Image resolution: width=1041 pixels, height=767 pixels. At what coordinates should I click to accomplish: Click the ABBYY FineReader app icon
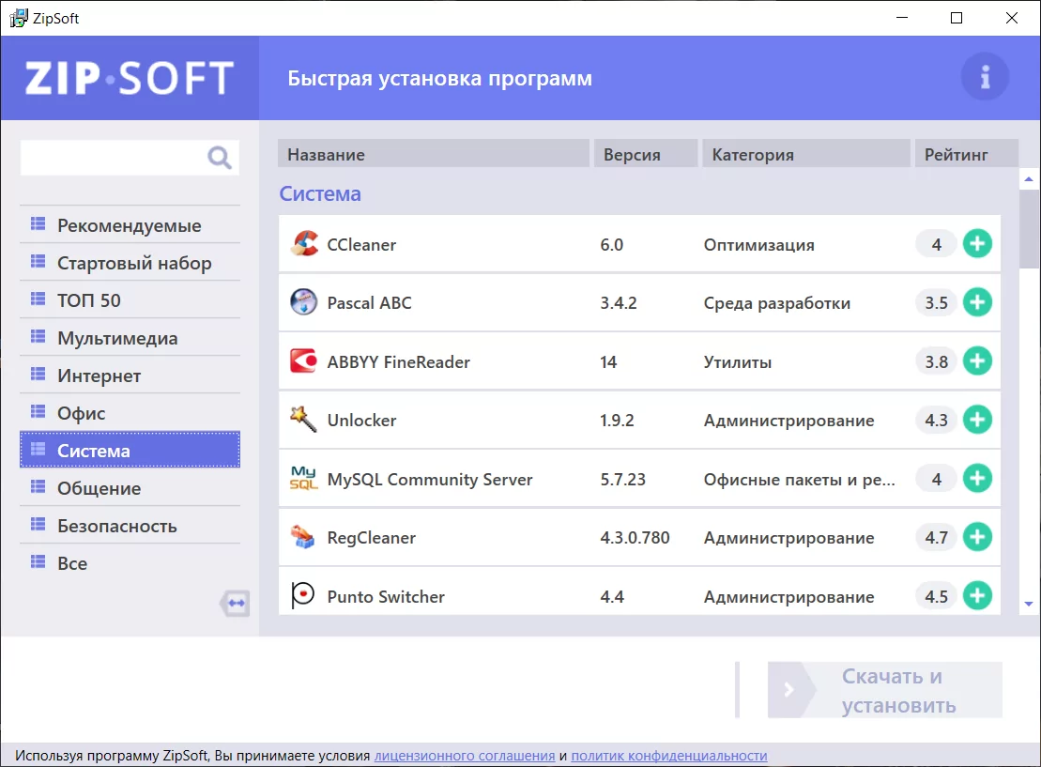click(304, 360)
